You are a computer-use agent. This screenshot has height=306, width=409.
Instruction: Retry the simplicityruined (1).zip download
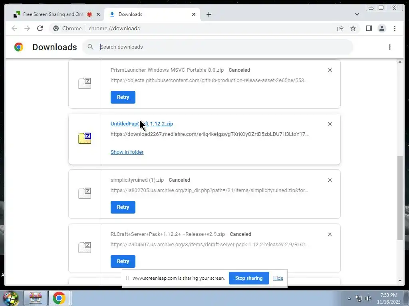pyautogui.click(x=123, y=207)
